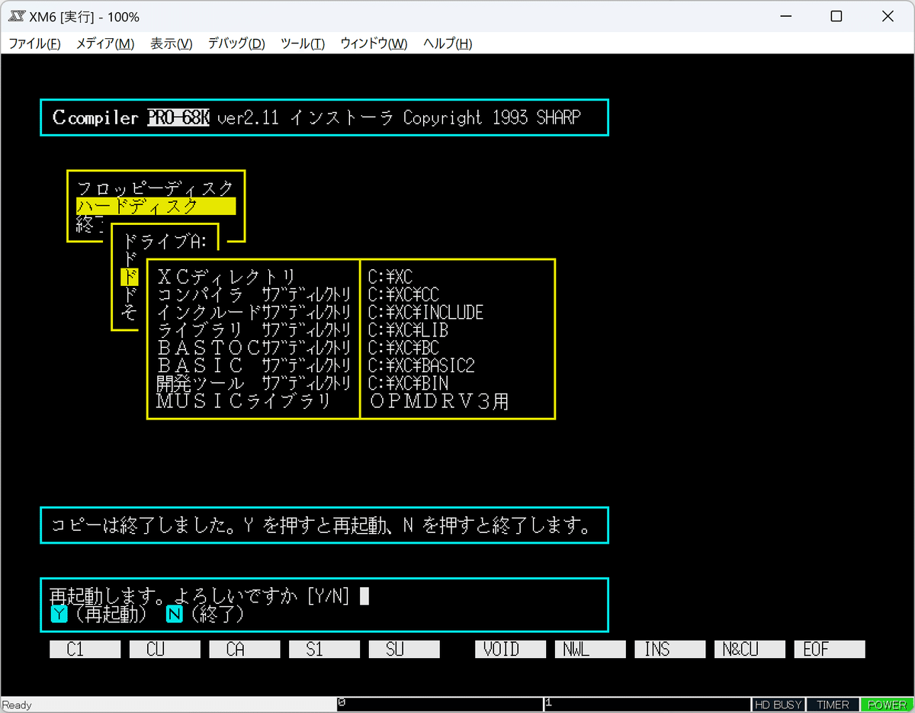
Task: Click the コピーは終了しました message box
Action: (x=324, y=525)
